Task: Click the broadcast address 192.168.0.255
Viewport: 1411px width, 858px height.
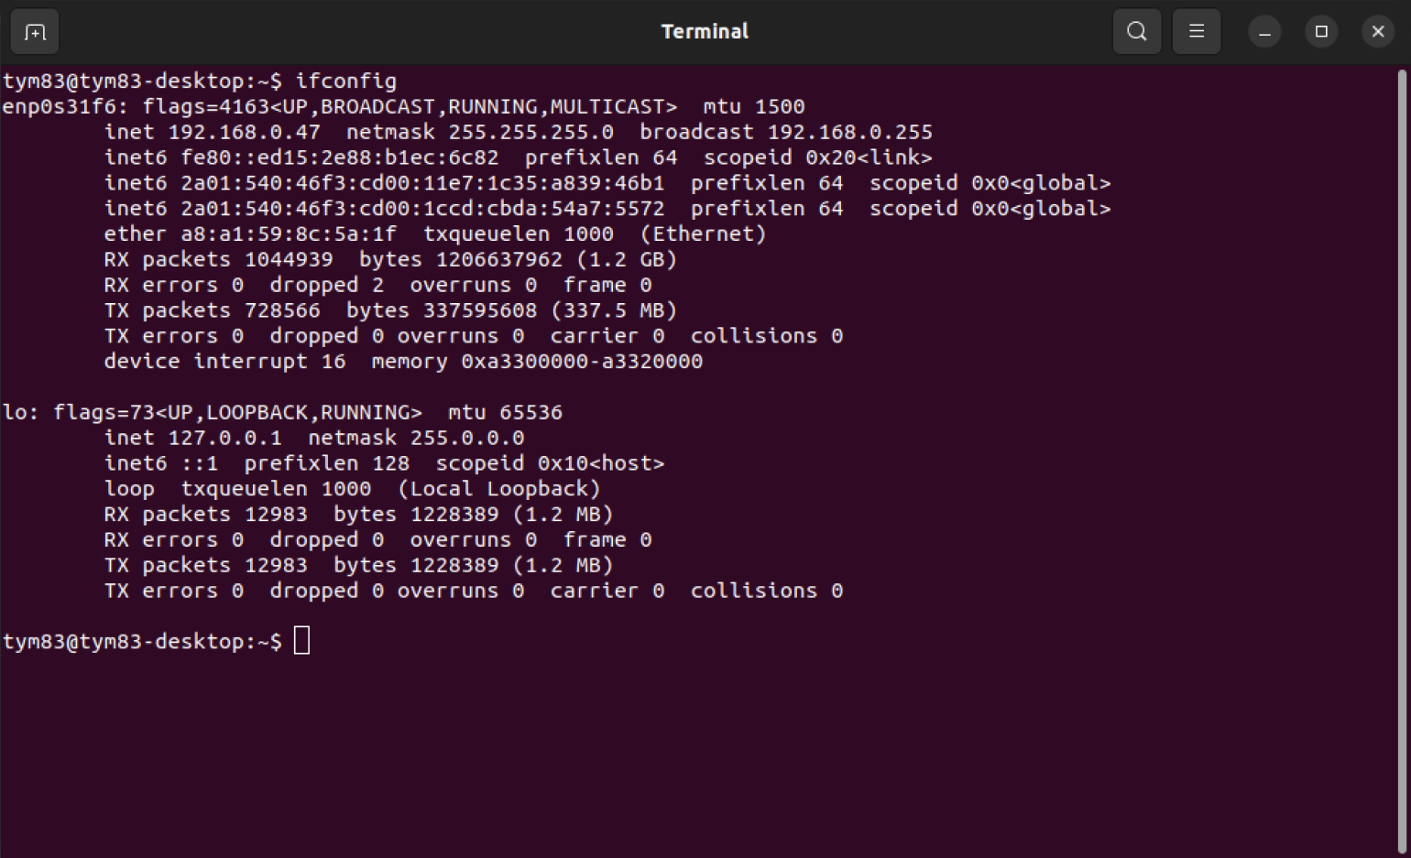Action: tap(849, 132)
